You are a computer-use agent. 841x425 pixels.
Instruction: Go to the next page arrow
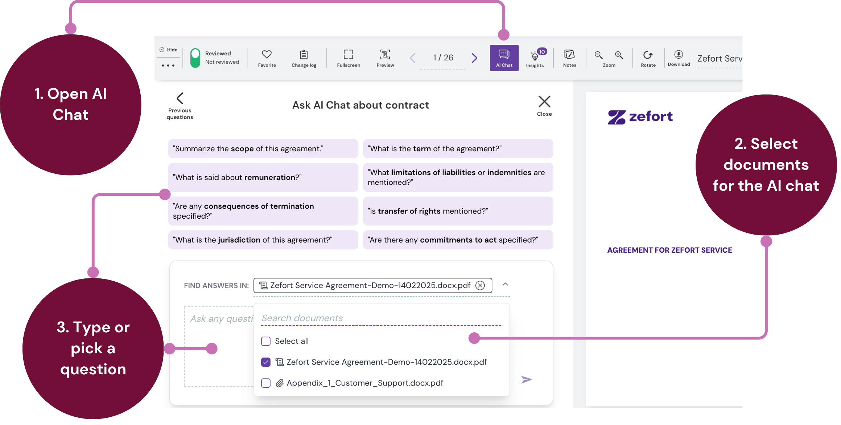(x=474, y=58)
